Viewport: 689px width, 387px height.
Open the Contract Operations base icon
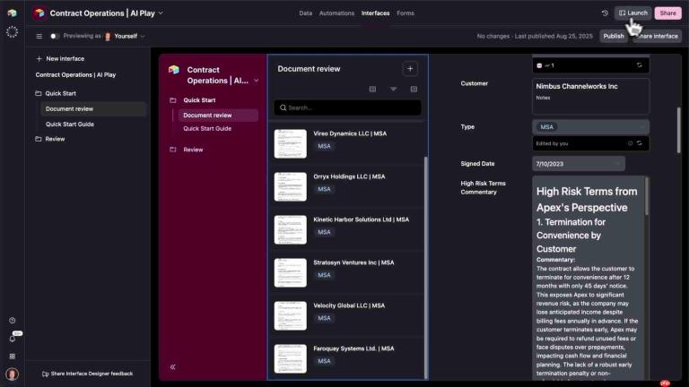(x=39, y=13)
